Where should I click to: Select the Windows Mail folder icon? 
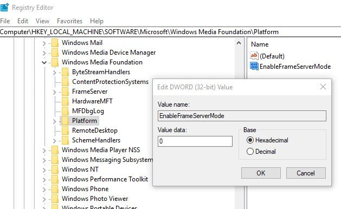55,43
